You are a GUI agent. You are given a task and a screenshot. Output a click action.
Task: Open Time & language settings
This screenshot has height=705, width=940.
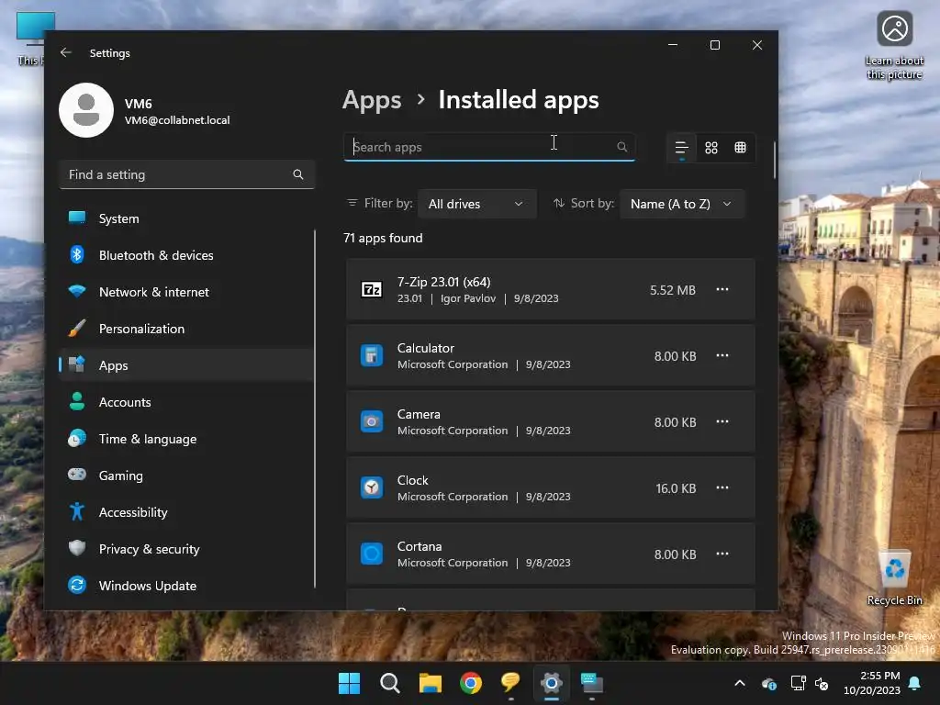click(x=186, y=439)
